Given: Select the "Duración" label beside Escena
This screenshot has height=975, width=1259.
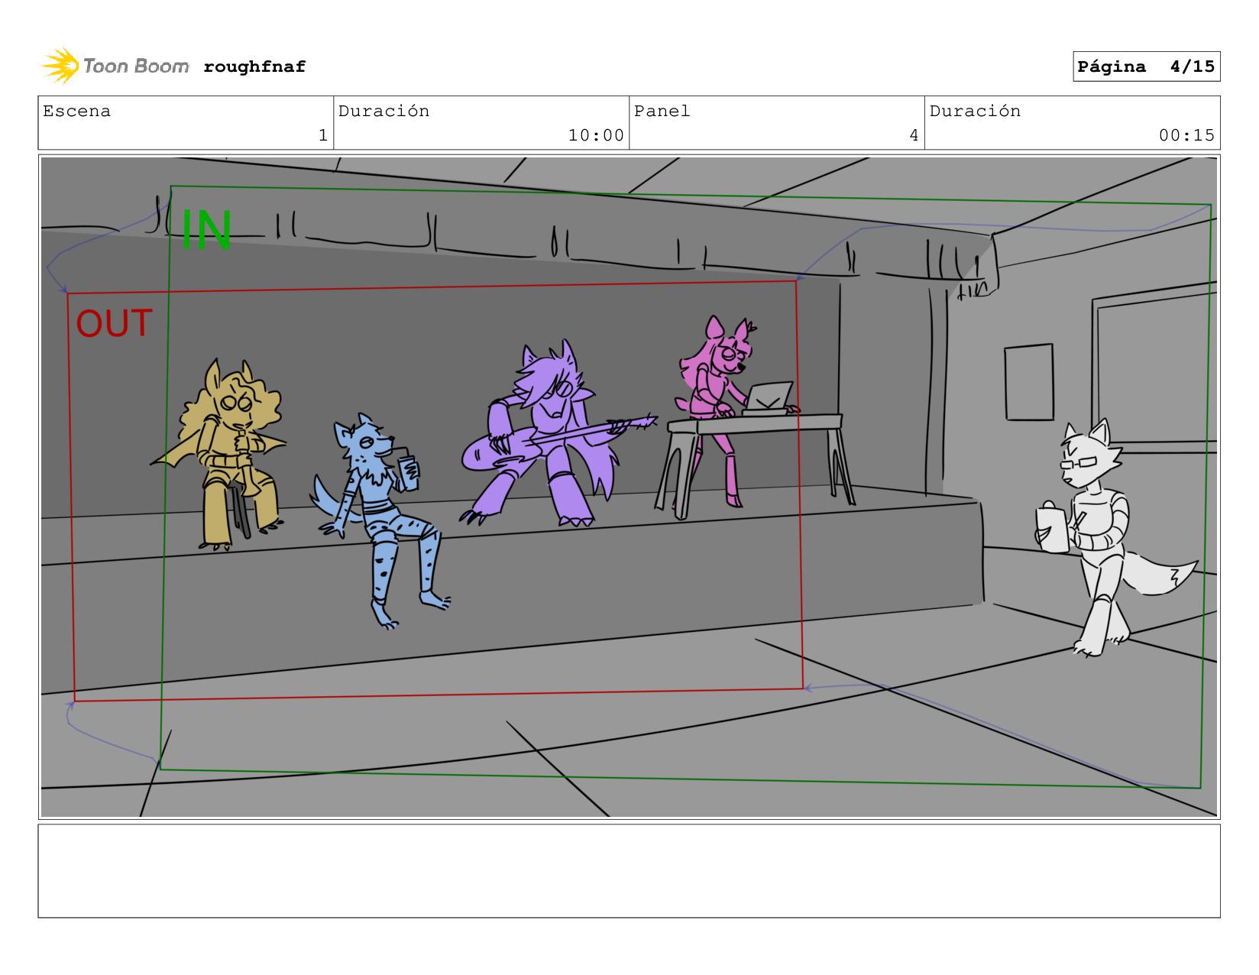Looking at the screenshot, I should pyautogui.click(x=384, y=111).
